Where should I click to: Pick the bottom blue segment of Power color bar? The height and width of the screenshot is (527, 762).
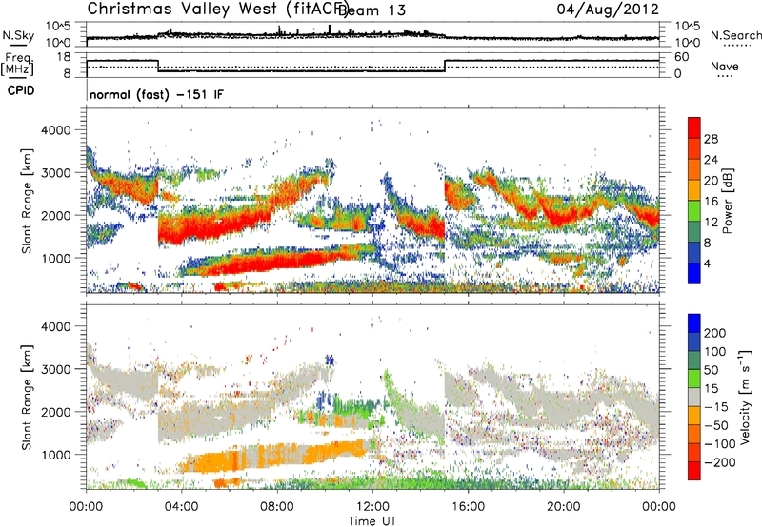pos(694,273)
